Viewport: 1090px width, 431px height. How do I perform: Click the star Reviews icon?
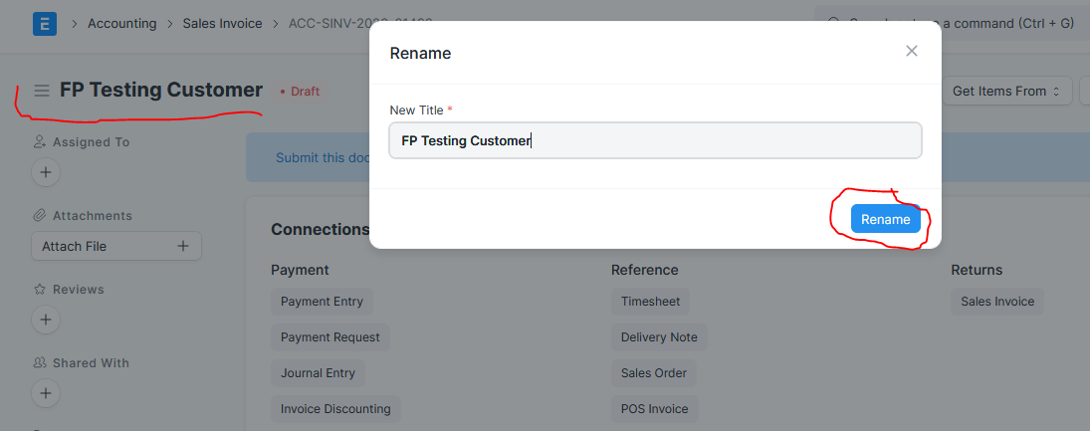40,290
